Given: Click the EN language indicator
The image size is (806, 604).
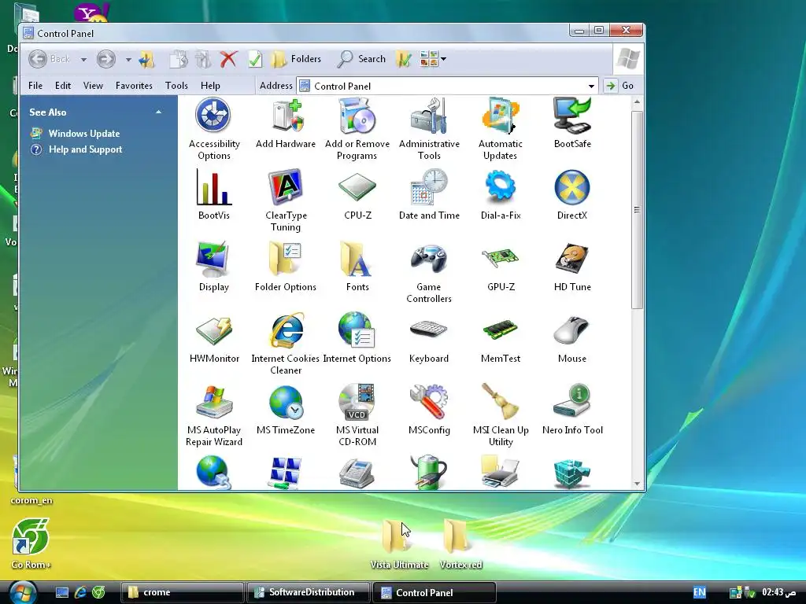Looking at the screenshot, I should click(700, 592).
